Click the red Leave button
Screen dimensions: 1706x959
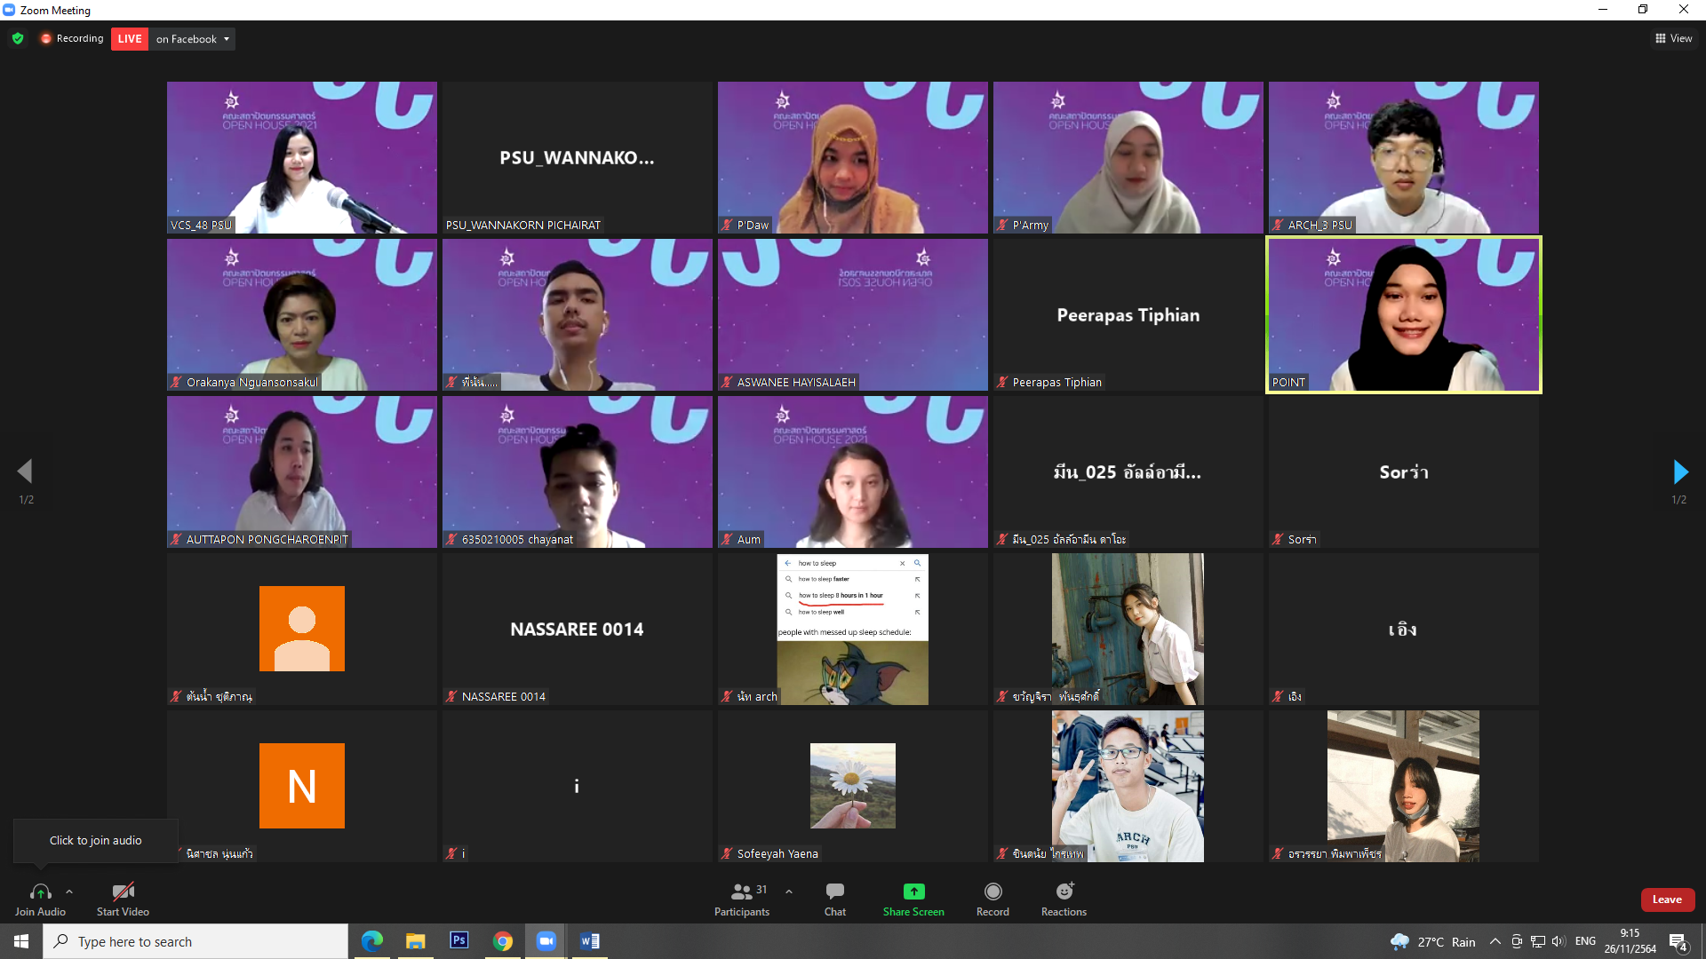[x=1667, y=900]
